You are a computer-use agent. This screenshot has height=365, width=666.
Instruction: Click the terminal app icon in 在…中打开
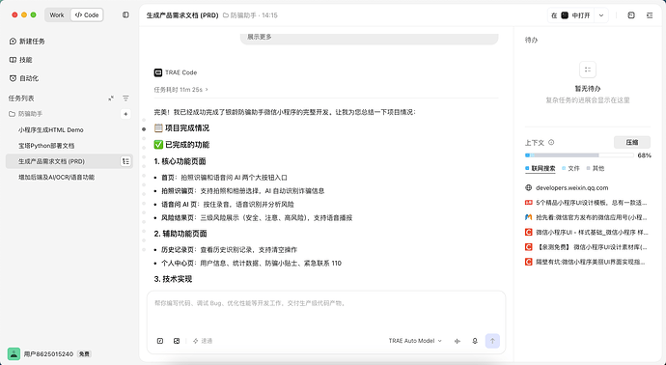[565, 15]
